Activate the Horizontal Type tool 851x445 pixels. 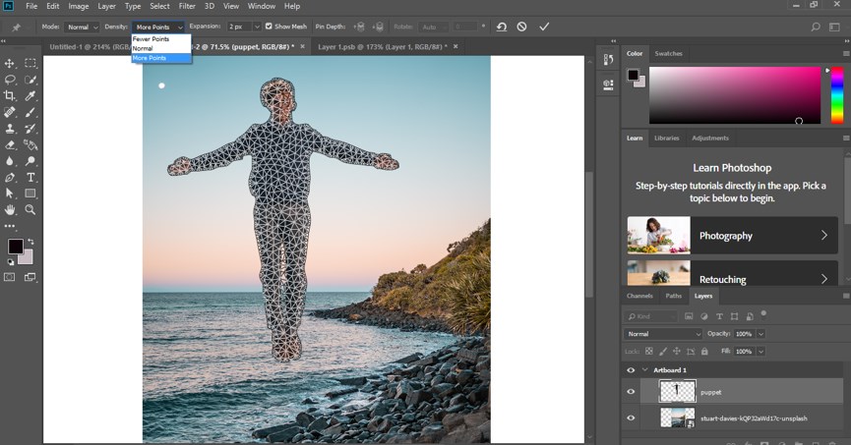click(x=30, y=177)
